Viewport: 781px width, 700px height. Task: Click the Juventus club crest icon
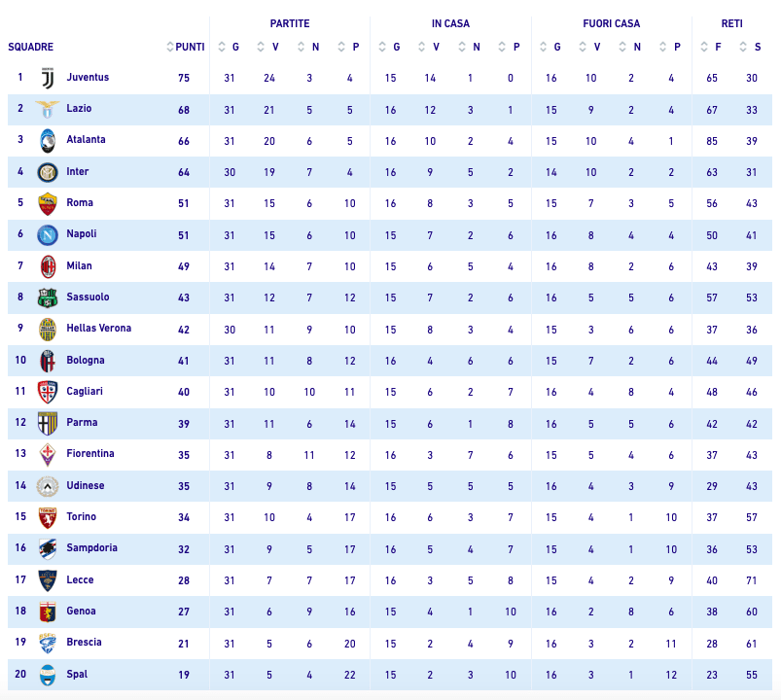point(47,78)
